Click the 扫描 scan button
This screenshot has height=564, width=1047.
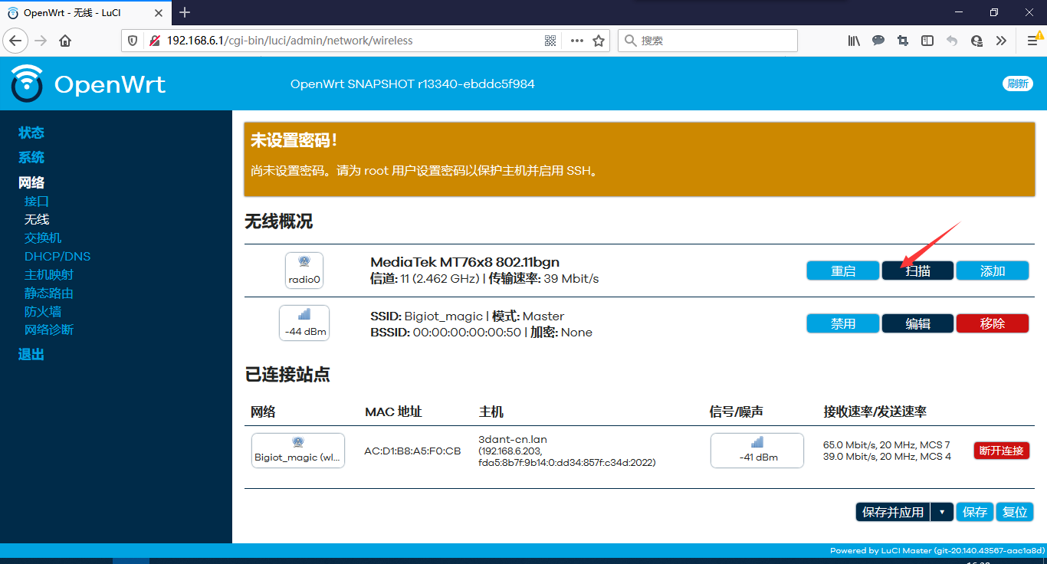point(917,271)
